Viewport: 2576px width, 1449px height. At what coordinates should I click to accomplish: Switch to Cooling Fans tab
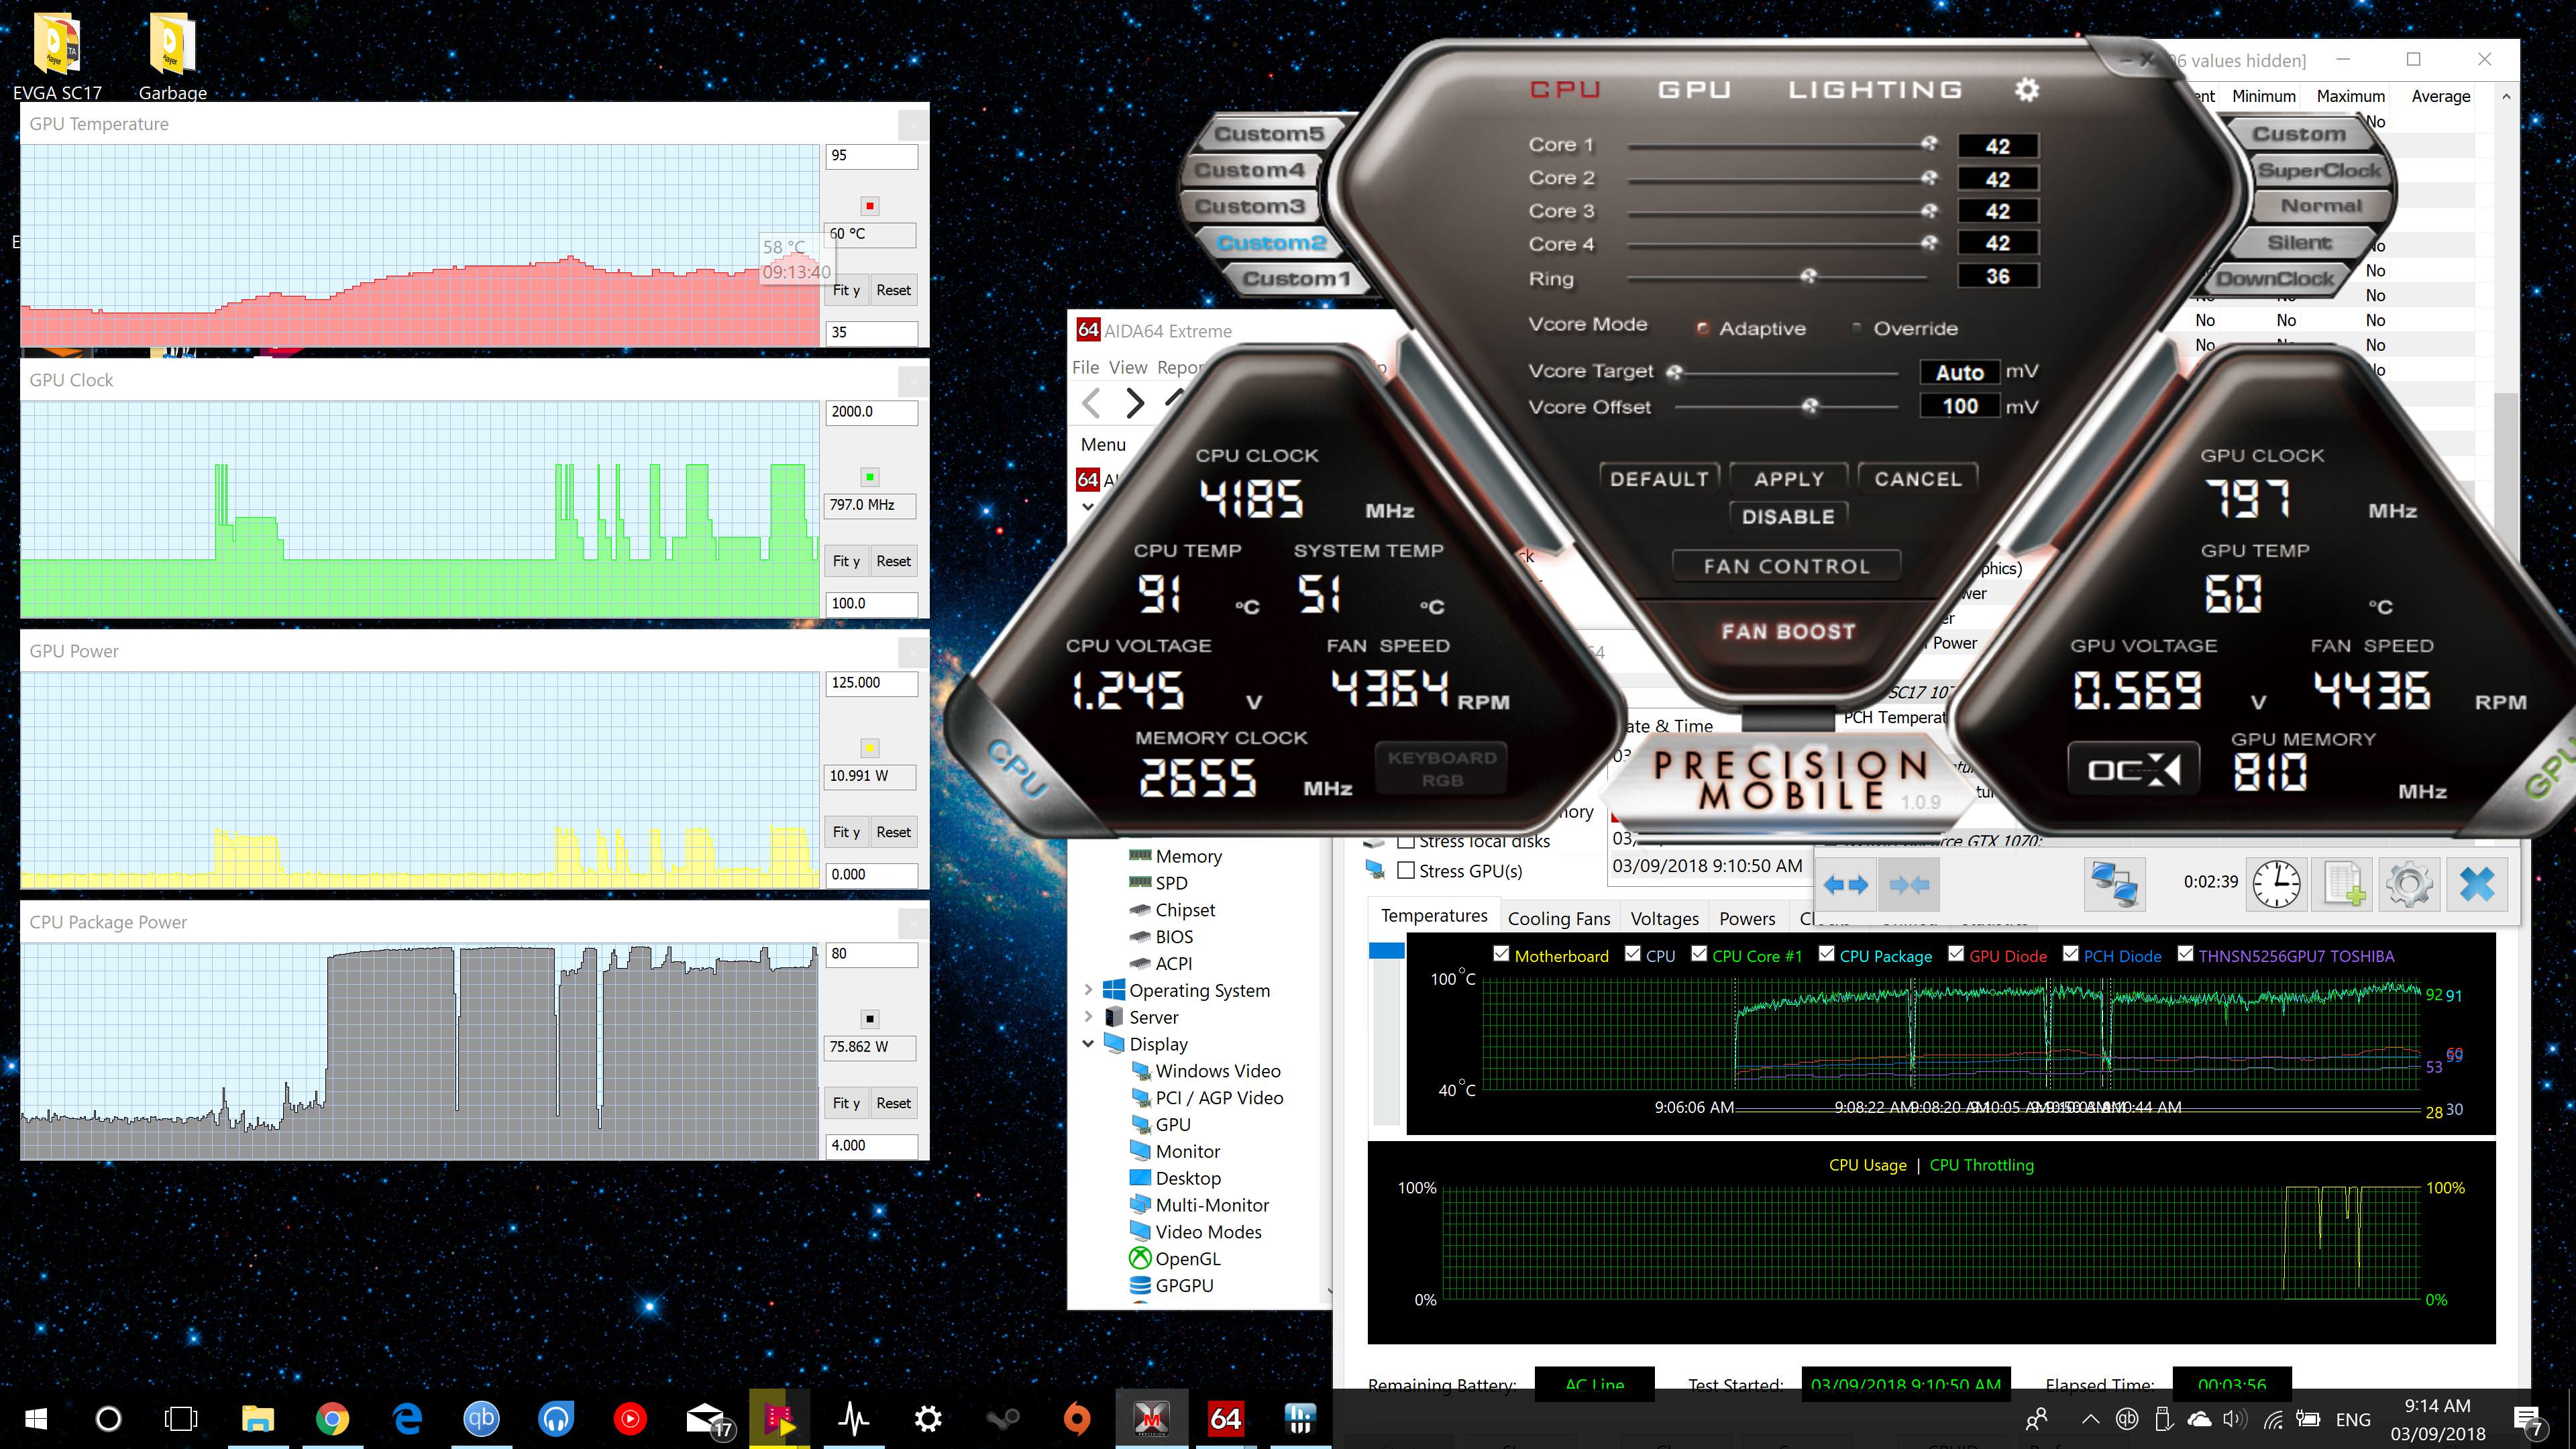click(x=1559, y=918)
